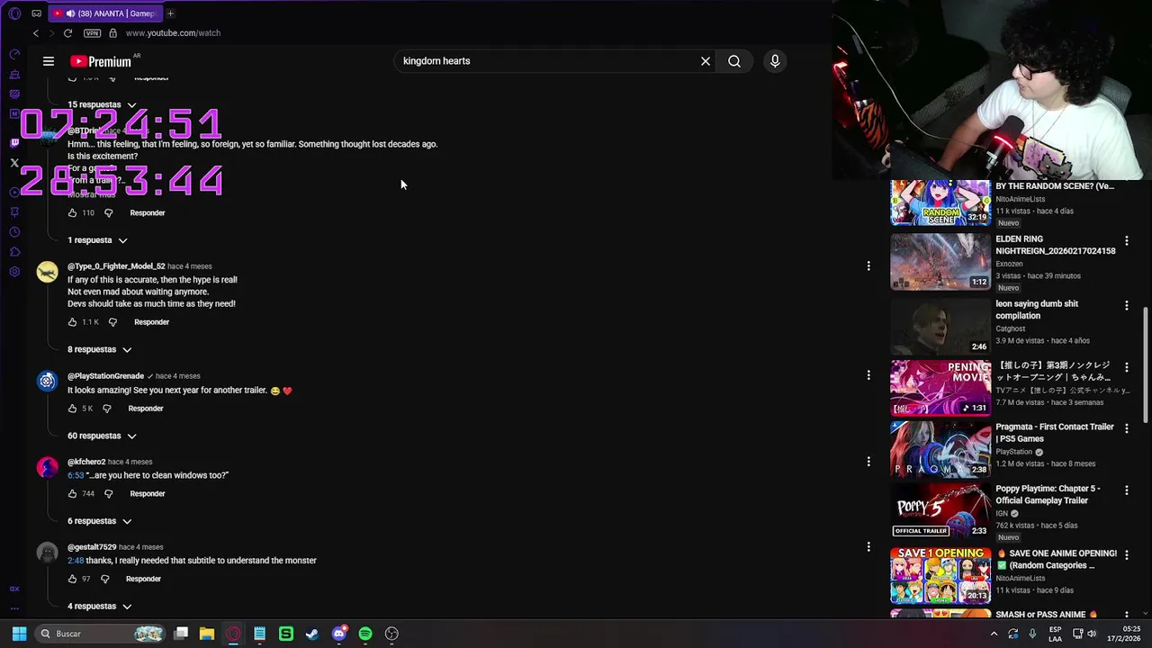Viewport: 1152px width, 648px height.
Task: Show hidden system tray icons chevron
Action: [995, 634]
